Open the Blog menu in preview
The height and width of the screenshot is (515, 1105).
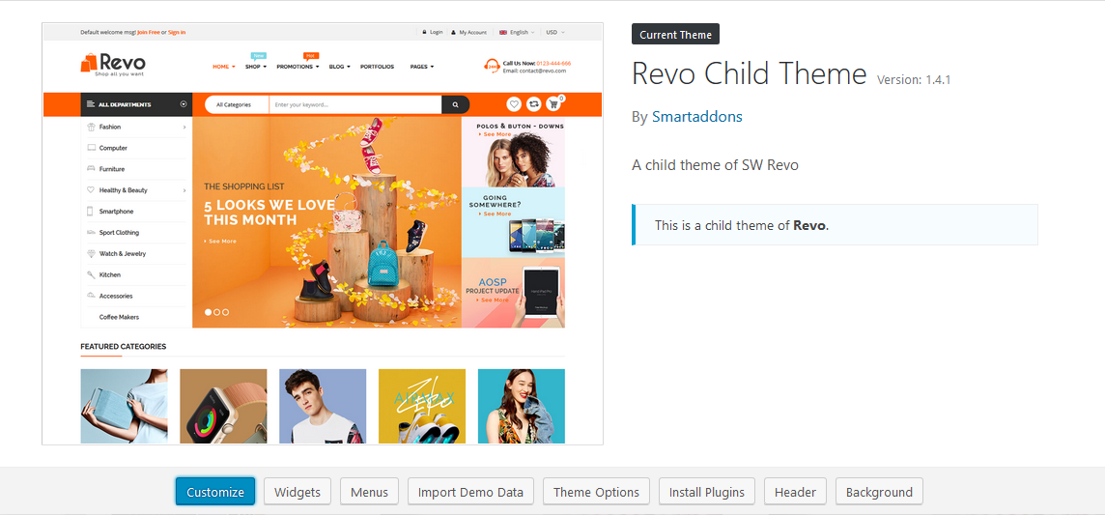coord(340,67)
